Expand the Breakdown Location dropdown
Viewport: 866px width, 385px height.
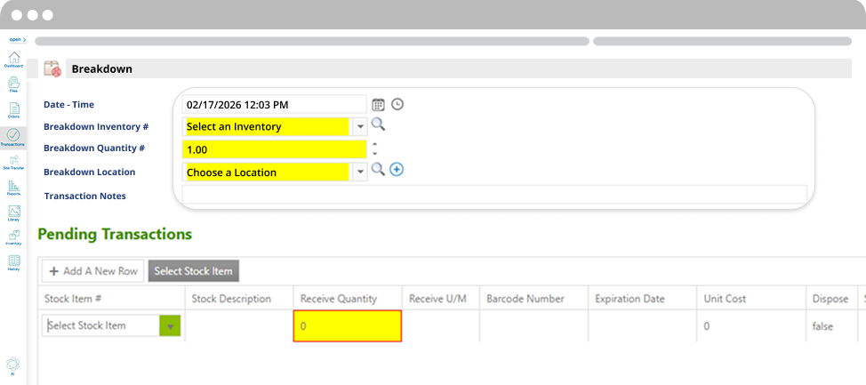coord(360,172)
